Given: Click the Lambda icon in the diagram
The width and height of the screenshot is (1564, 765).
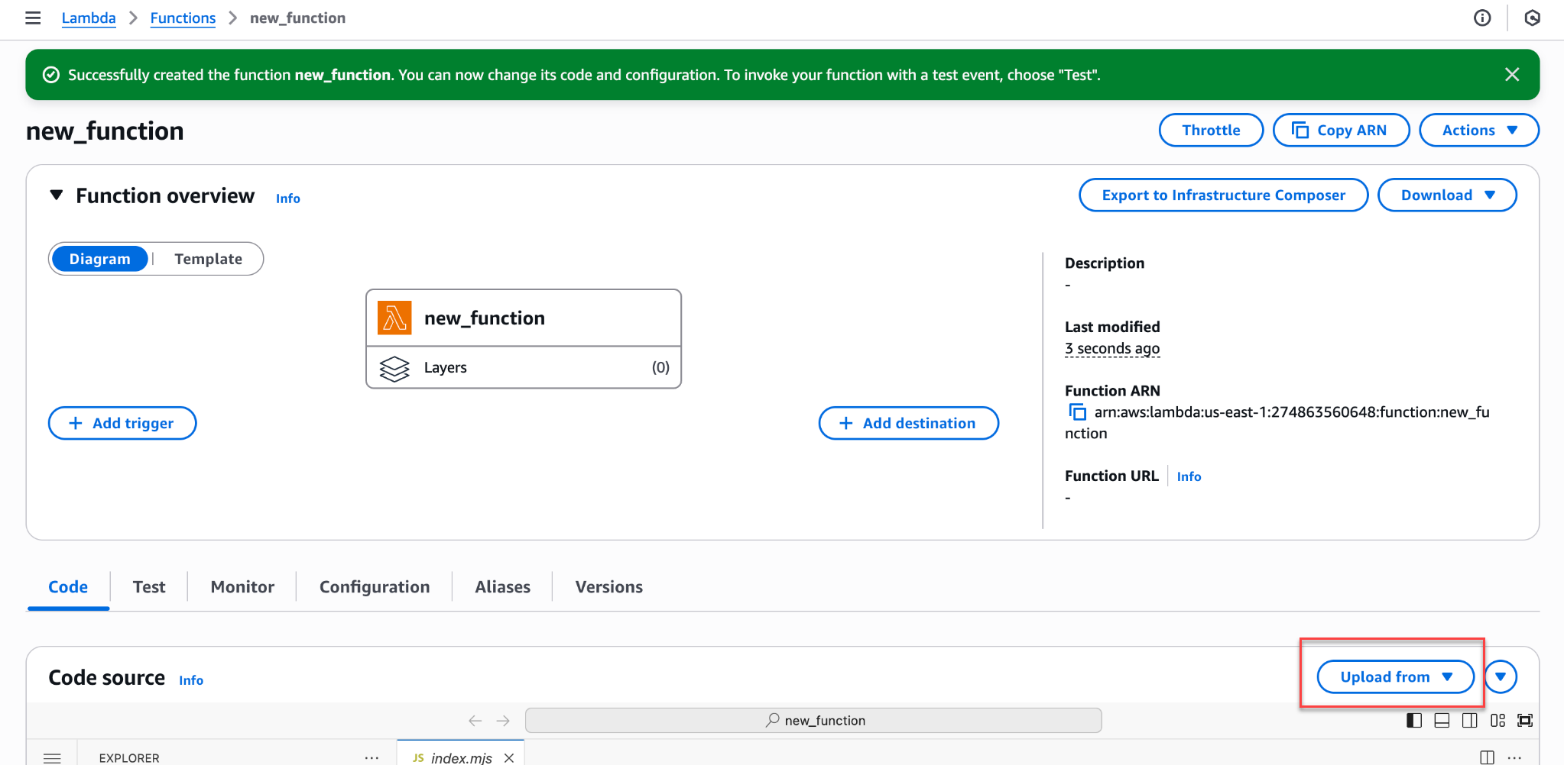Looking at the screenshot, I should tap(394, 318).
